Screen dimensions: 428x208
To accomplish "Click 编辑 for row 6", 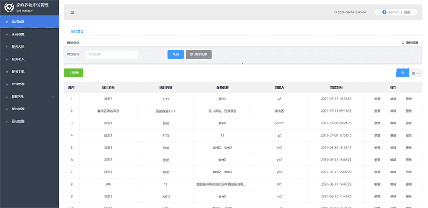I will tap(393, 160).
